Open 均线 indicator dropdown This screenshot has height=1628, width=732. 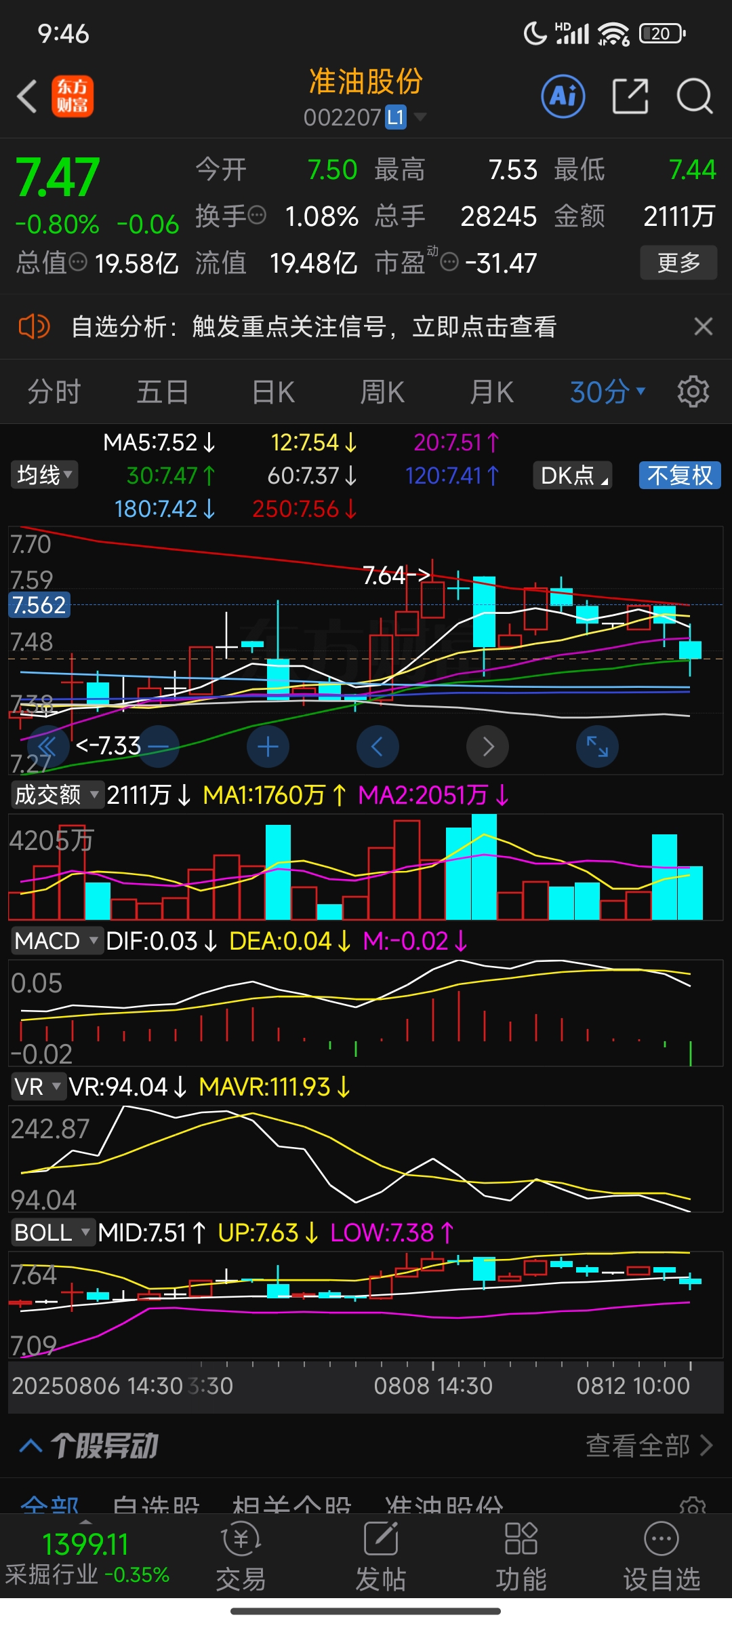(44, 475)
